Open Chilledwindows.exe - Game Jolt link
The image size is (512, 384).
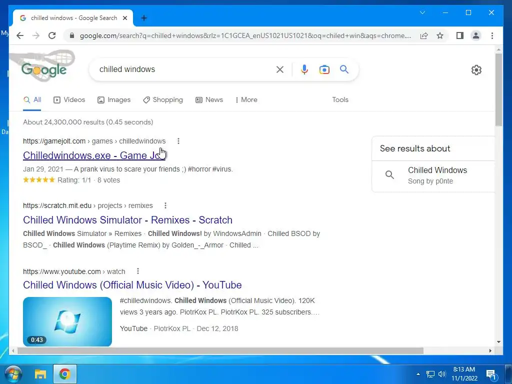(x=94, y=155)
